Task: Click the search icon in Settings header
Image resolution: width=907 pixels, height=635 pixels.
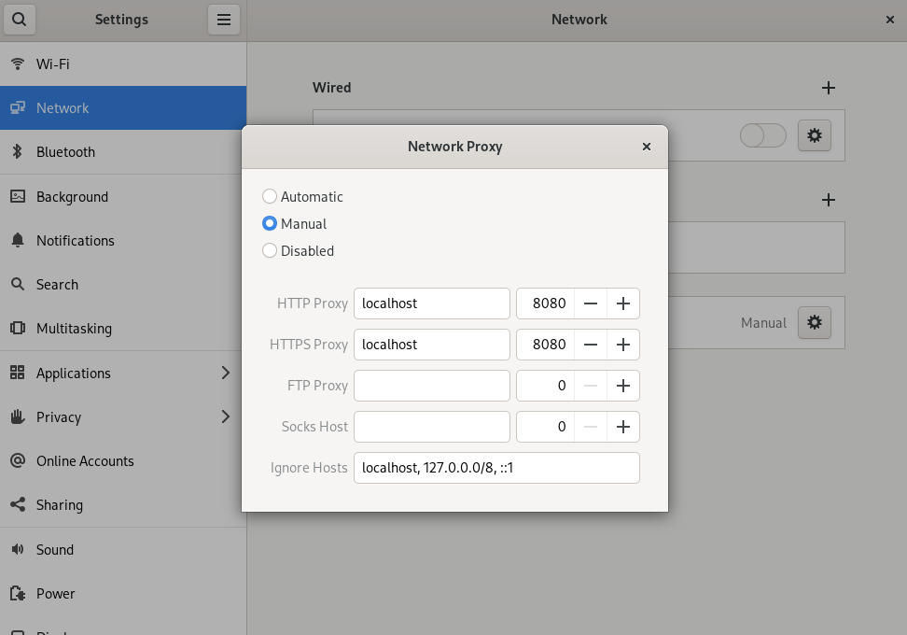Action: tap(19, 20)
